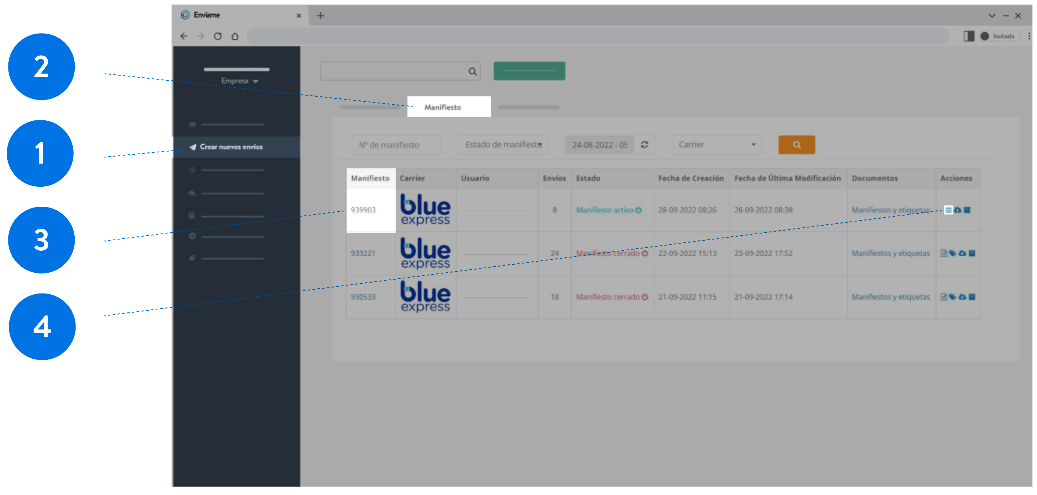Click the green button beside search box

point(529,71)
